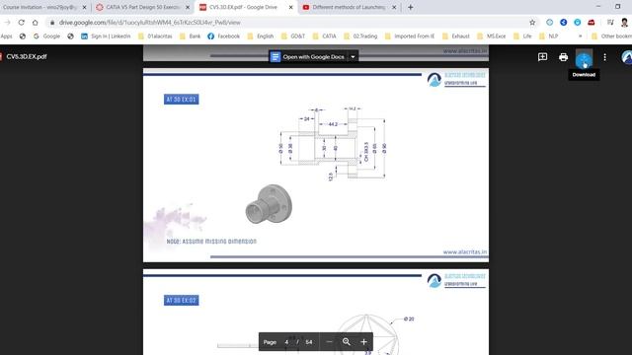632x355 pixels.
Task: Open a new browser tab
Action: tap(411, 7)
